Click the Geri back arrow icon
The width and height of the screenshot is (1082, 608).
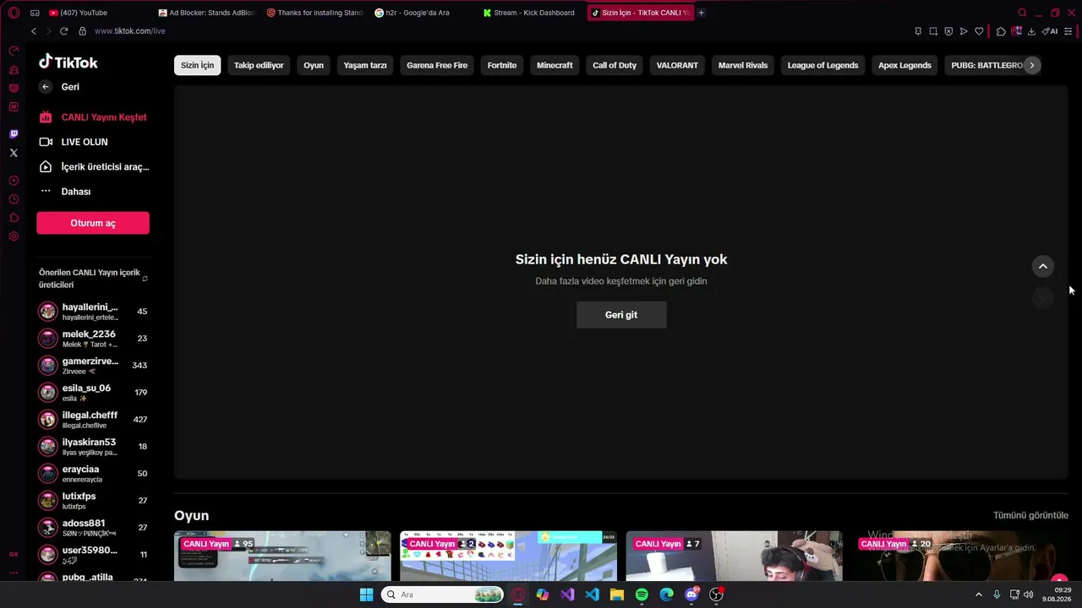[x=46, y=87]
